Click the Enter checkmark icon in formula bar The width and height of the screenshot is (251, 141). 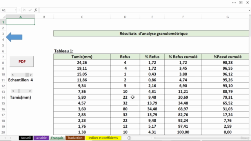pos(30,10)
